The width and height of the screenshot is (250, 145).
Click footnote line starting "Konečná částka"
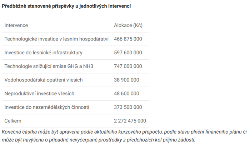point(123,132)
